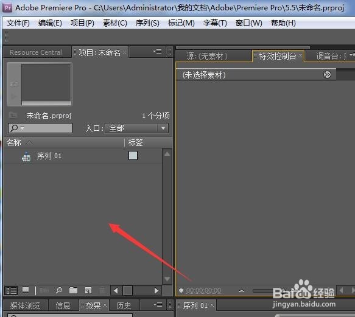Switch to the 调音台 tab
This screenshot has width=355, height=317.
tap(331, 56)
